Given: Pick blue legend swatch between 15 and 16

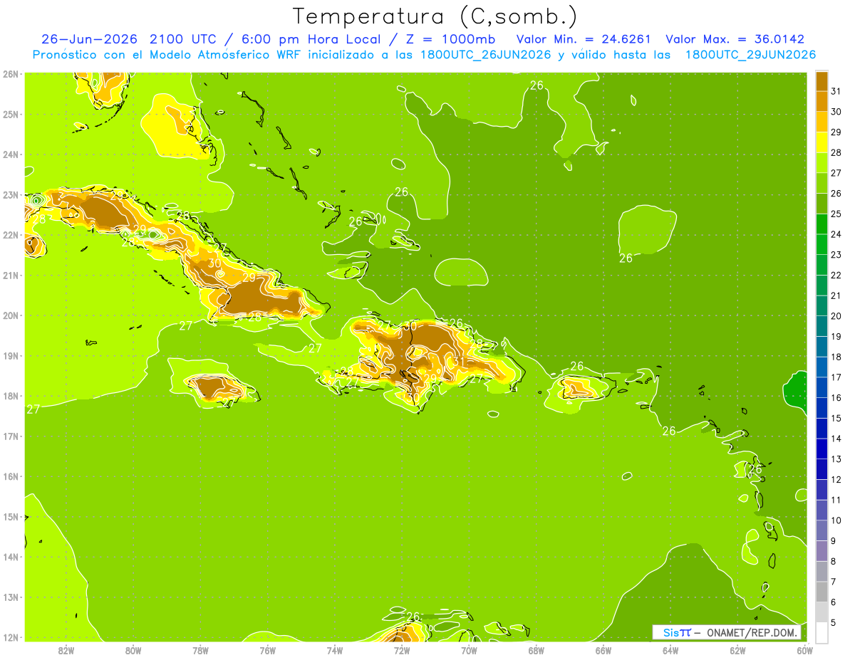Looking at the screenshot, I should tap(822, 409).
